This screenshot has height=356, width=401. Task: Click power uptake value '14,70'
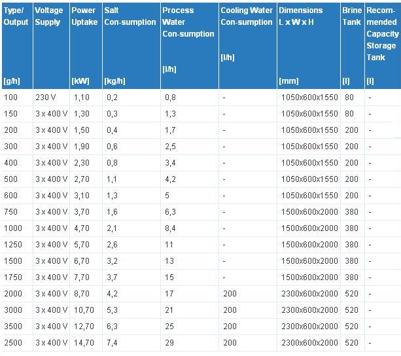(x=84, y=343)
